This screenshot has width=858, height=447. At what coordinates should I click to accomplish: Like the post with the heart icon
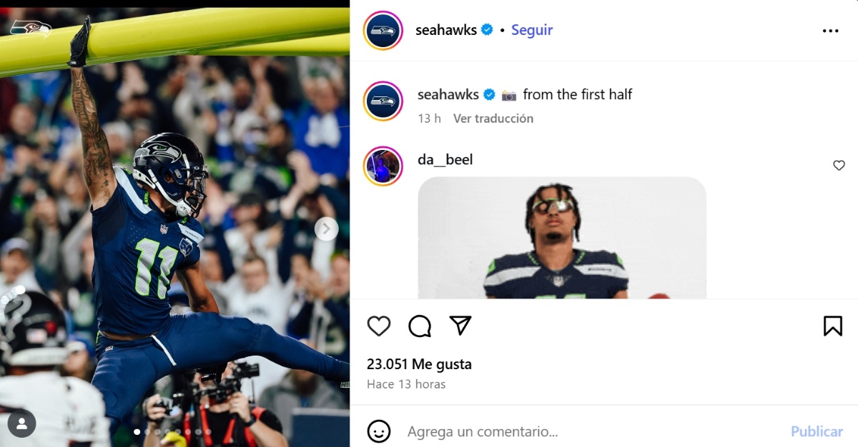pos(379,326)
